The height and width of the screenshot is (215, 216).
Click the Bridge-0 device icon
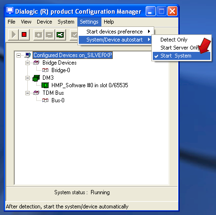click(x=45, y=70)
